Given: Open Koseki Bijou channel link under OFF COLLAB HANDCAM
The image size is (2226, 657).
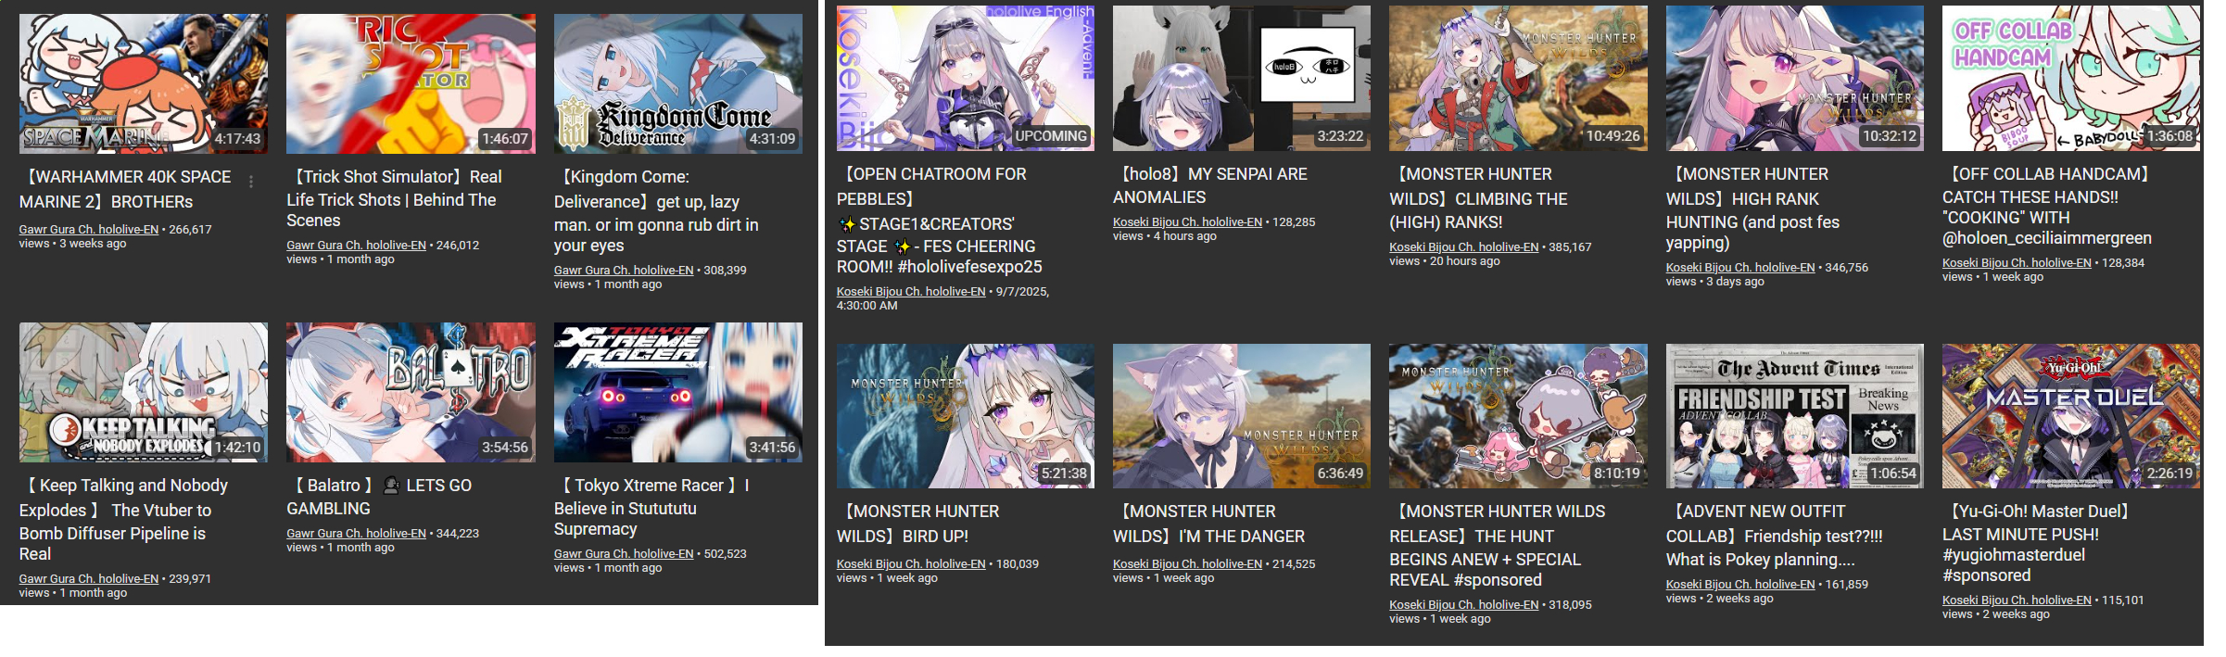Looking at the screenshot, I should [x=2017, y=263].
